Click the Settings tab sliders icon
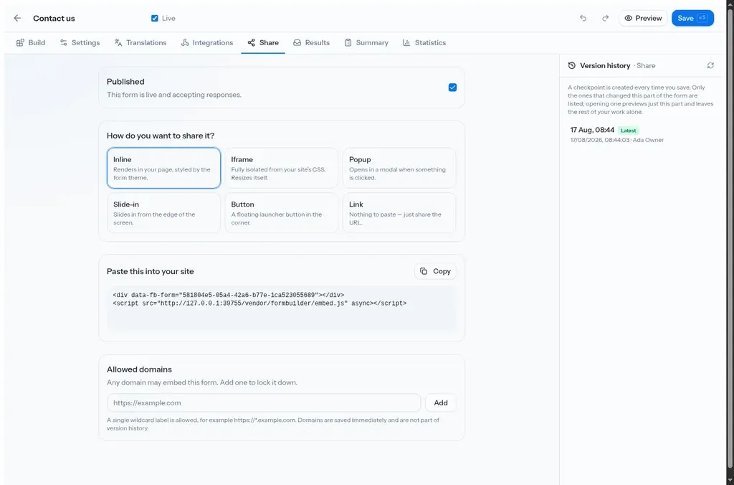Viewport: 734px width, 485px height. 64,42
